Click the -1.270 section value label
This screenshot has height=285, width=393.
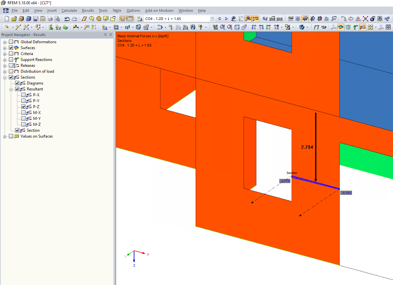[285, 181]
